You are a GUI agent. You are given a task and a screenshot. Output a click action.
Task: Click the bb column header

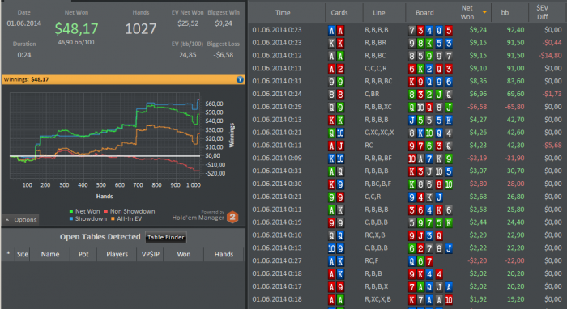[505, 13]
